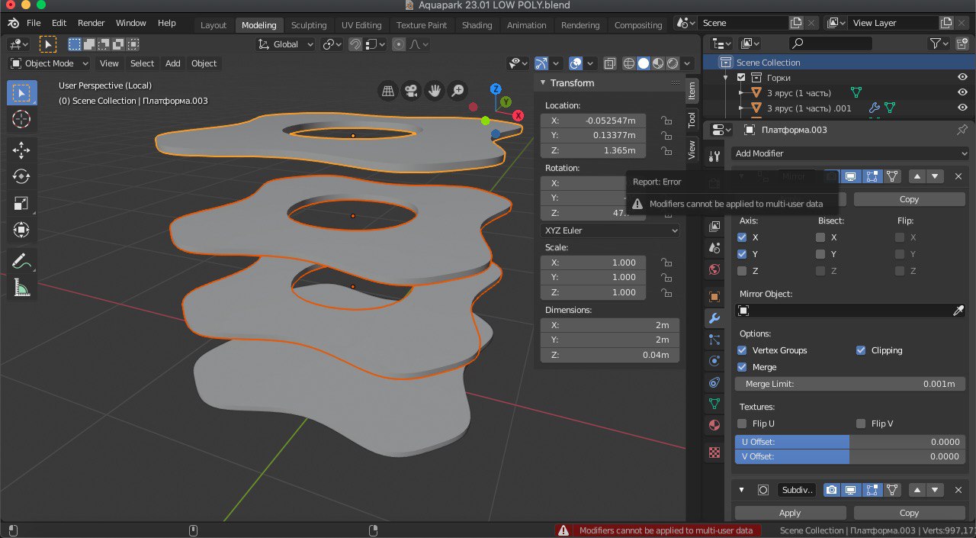Pin the Платформа.003 properties context
Screen dimensions: 976x538
pyautogui.click(x=962, y=130)
